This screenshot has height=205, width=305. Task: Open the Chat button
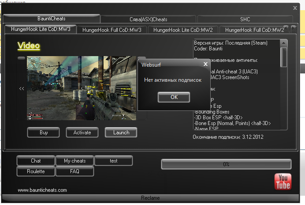click(36, 161)
